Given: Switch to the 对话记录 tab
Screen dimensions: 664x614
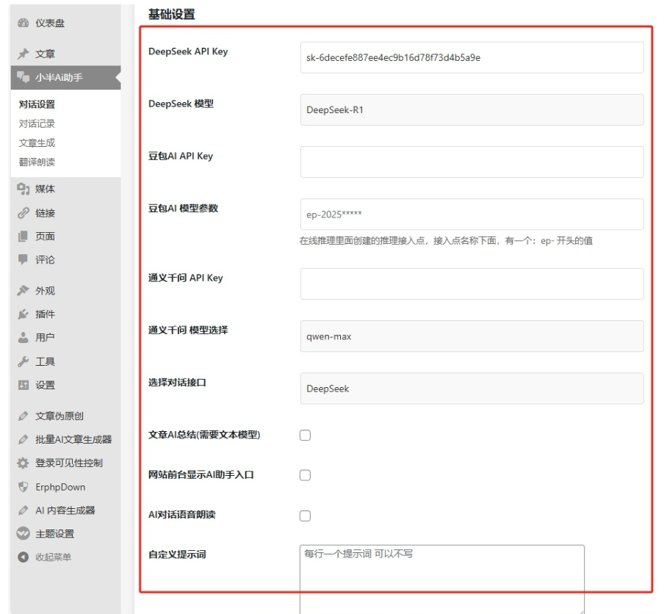Looking at the screenshot, I should [x=35, y=125].
